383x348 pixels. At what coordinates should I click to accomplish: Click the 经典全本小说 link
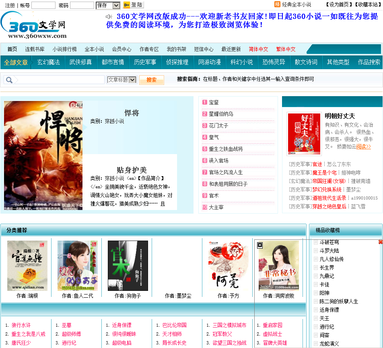coord(297,4)
